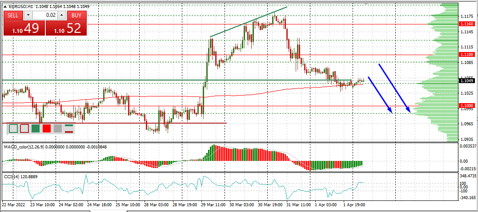Viewport: 478px width, 212px height.
Task: Click the current price 1.1049 label
Action: (x=467, y=80)
